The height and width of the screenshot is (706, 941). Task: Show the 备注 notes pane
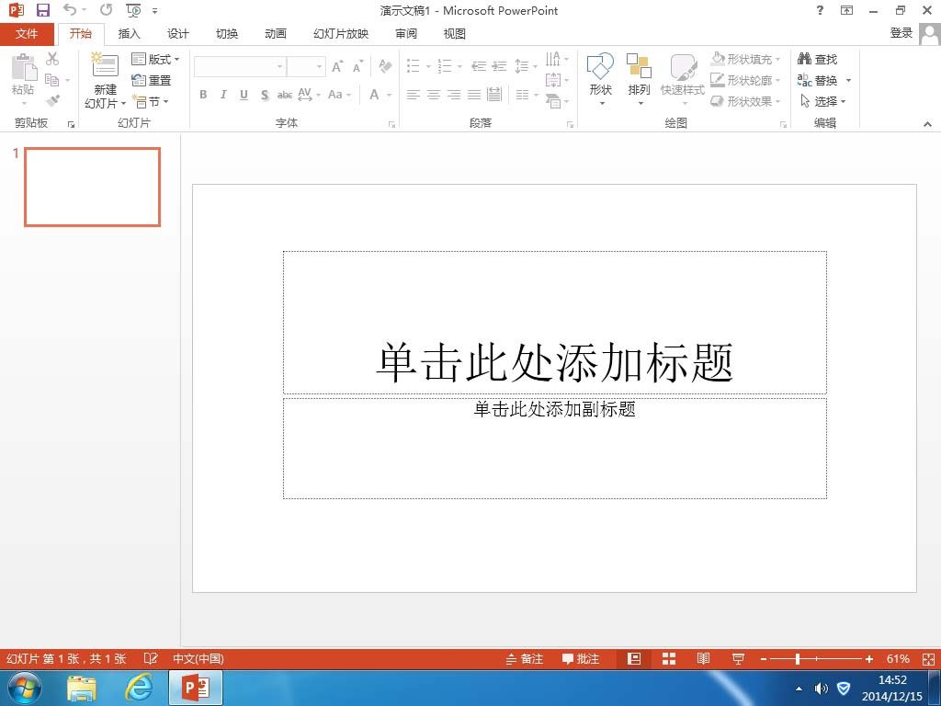point(525,658)
